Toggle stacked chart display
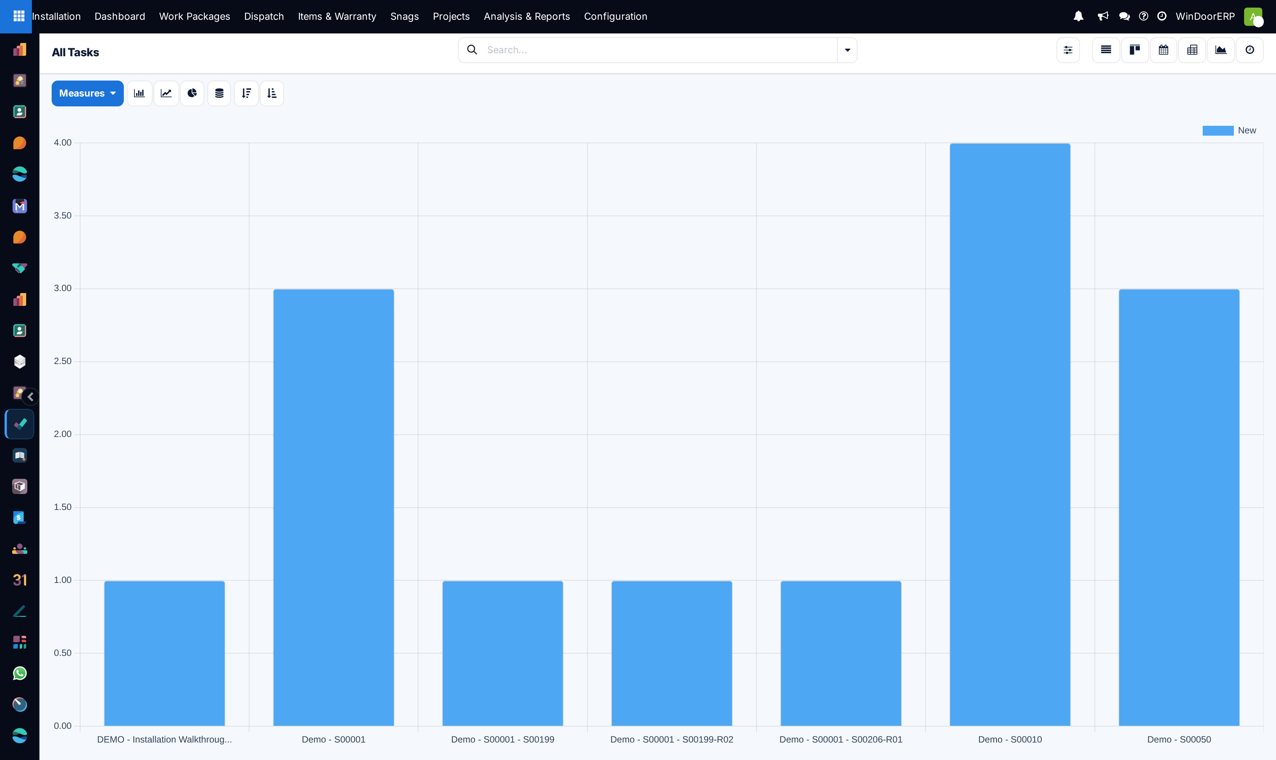The height and width of the screenshot is (760, 1276). (x=219, y=93)
